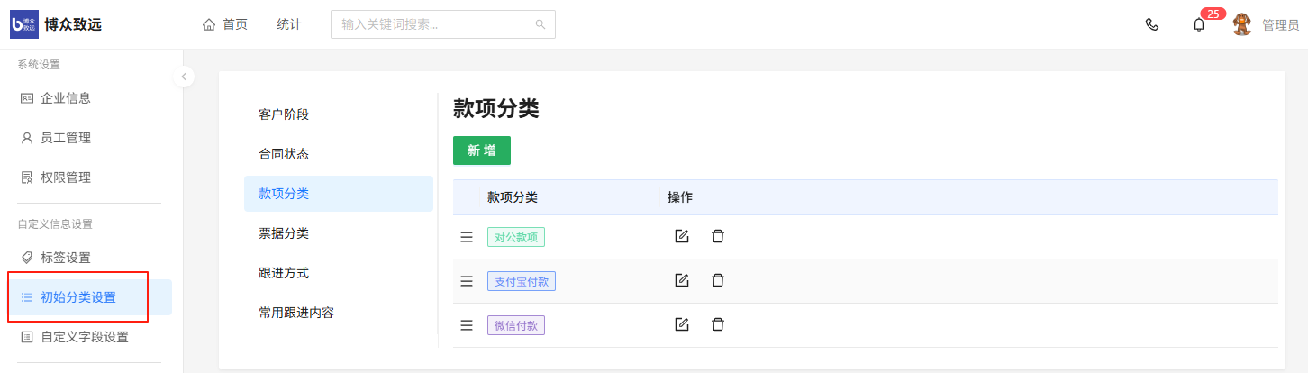Open the 统计 menu item
Screen dimensions: 1308x373
289,24
